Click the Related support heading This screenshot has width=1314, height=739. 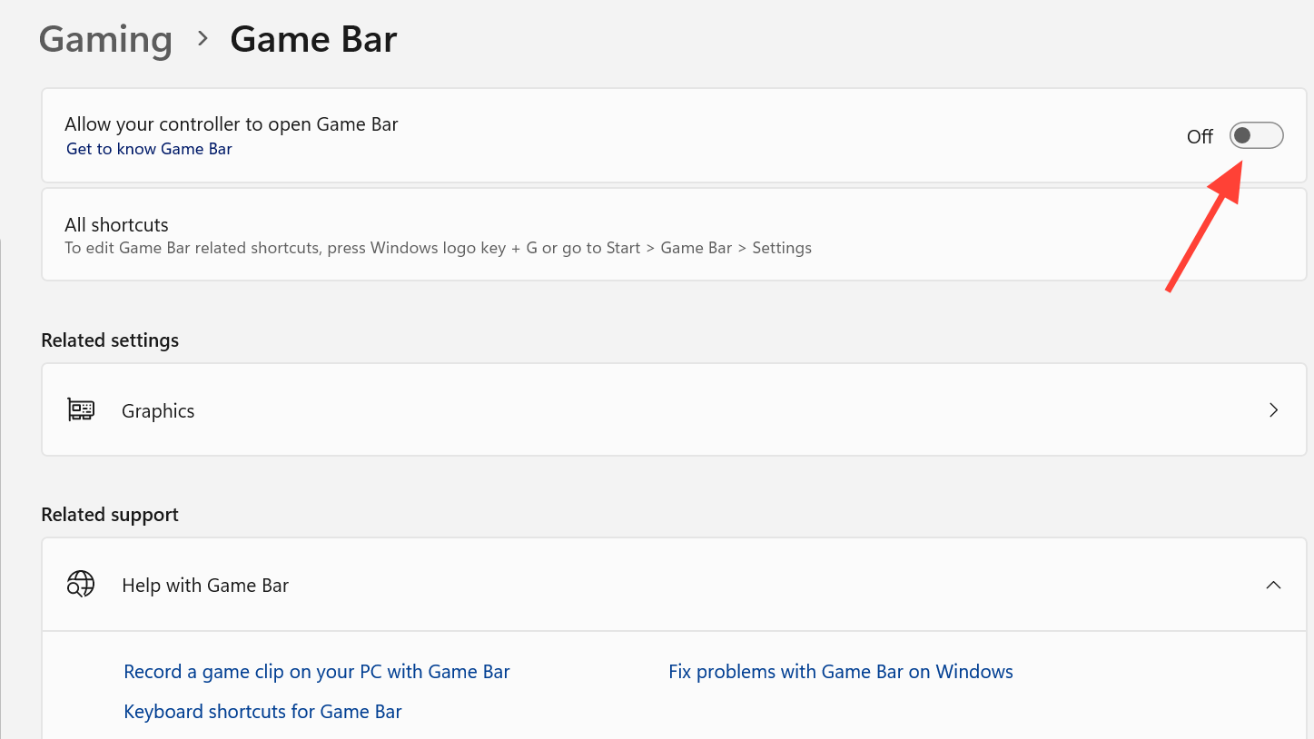pos(110,515)
